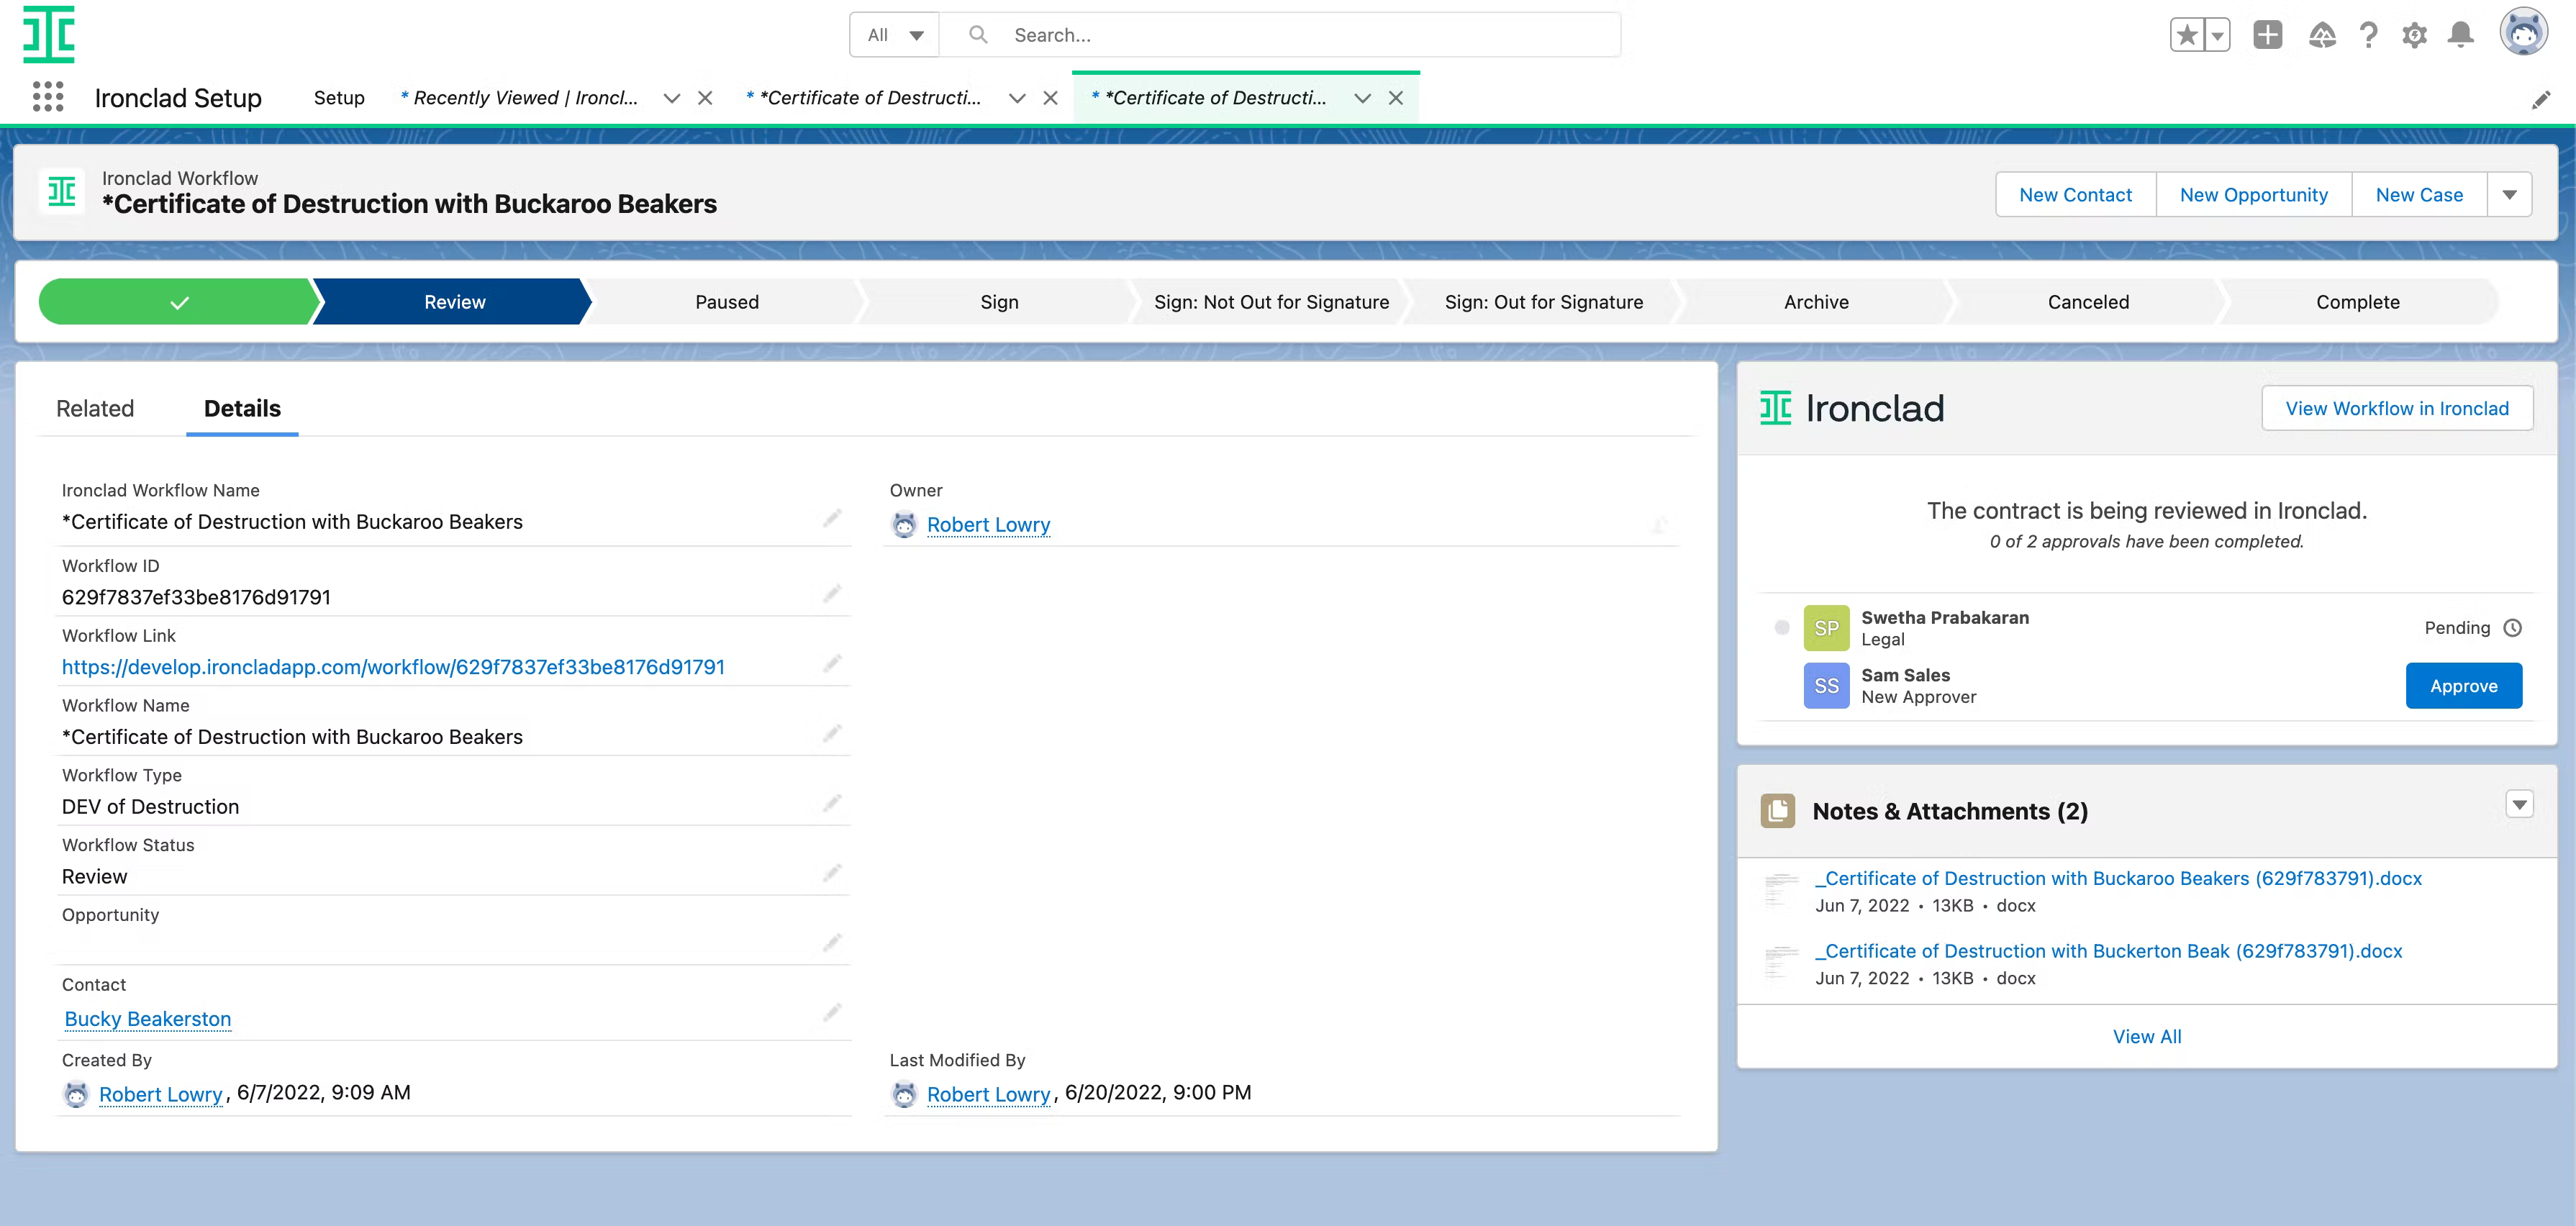Screen dimensions: 2576x1226
Task: Click the Pending clock icon
Action: 2512,628
